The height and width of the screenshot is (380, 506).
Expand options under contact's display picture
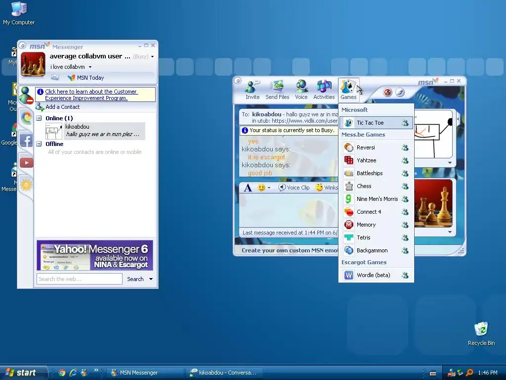tap(450, 163)
